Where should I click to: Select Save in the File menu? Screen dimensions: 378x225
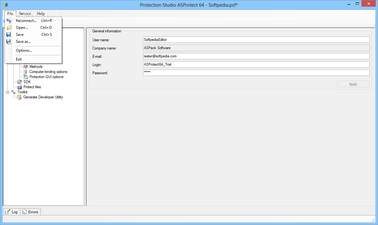point(33,35)
